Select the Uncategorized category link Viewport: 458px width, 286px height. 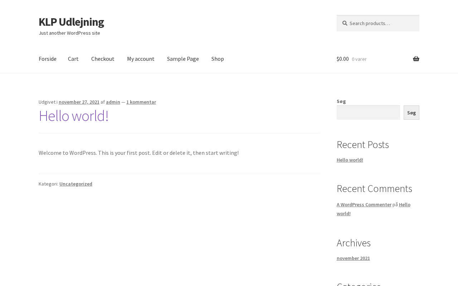[76, 184]
